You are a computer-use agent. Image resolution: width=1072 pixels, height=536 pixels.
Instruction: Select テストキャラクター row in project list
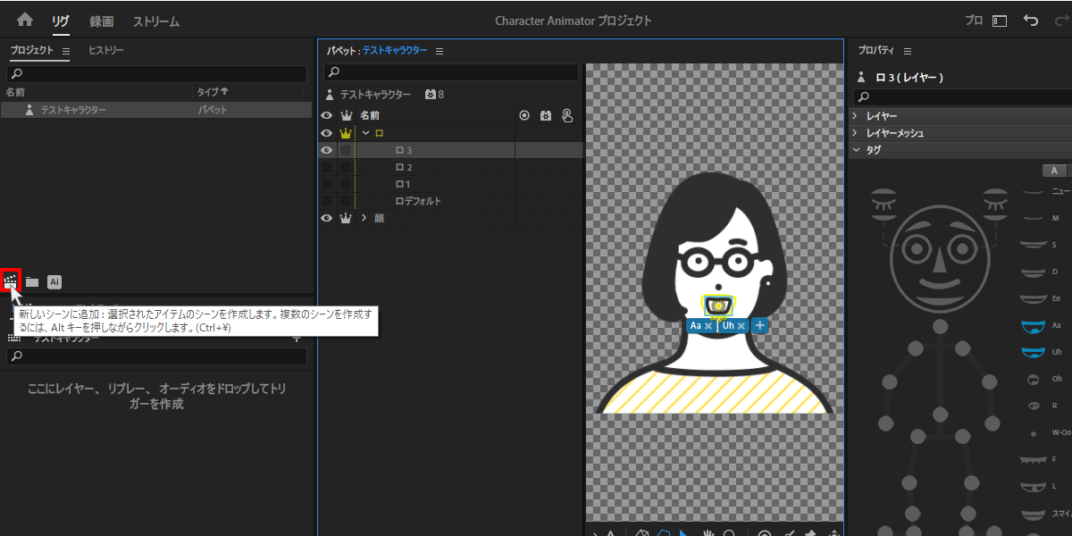point(156,110)
